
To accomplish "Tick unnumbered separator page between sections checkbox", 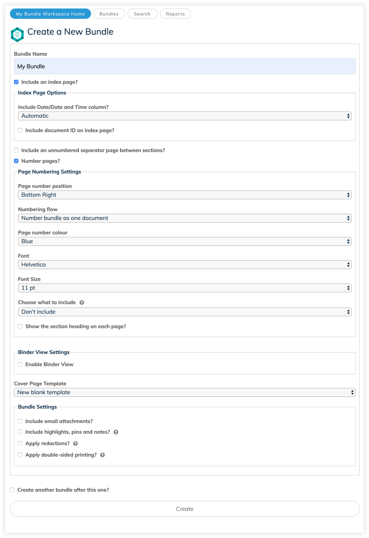I will pyautogui.click(x=16, y=150).
